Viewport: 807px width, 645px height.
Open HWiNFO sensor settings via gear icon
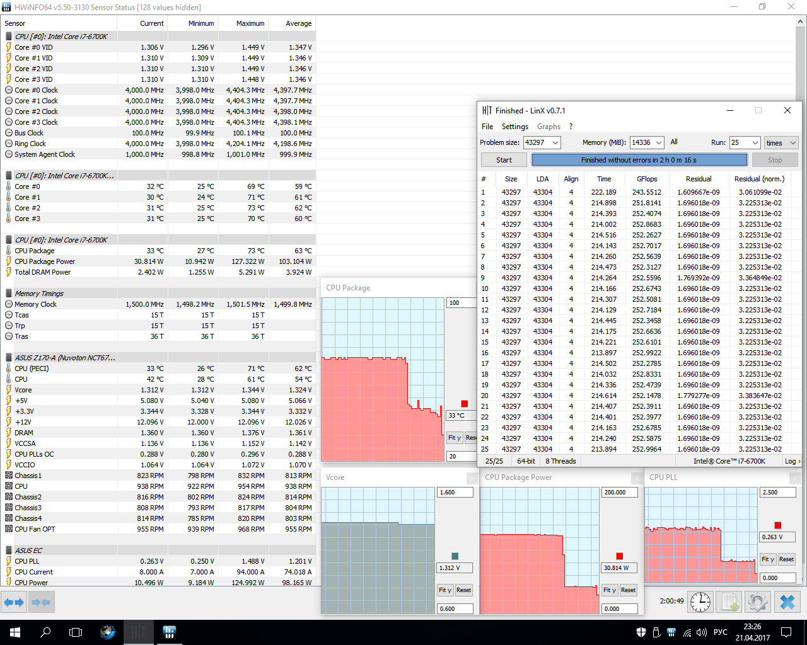tap(758, 602)
